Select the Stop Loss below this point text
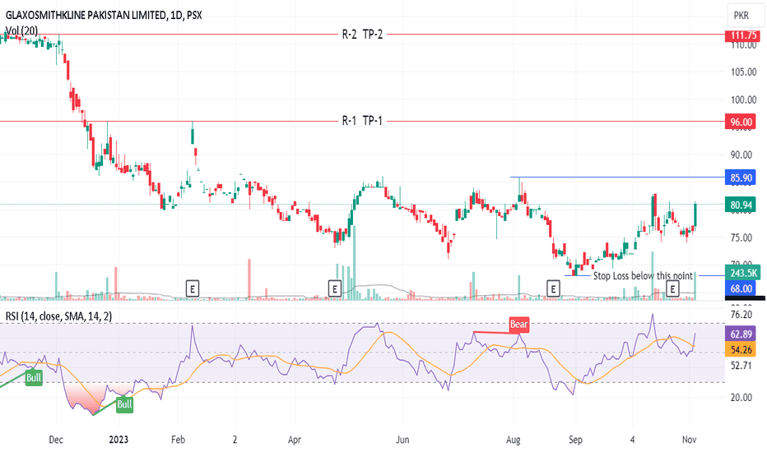The height and width of the screenshot is (452, 767). pyautogui.click(x=643, y=275)
